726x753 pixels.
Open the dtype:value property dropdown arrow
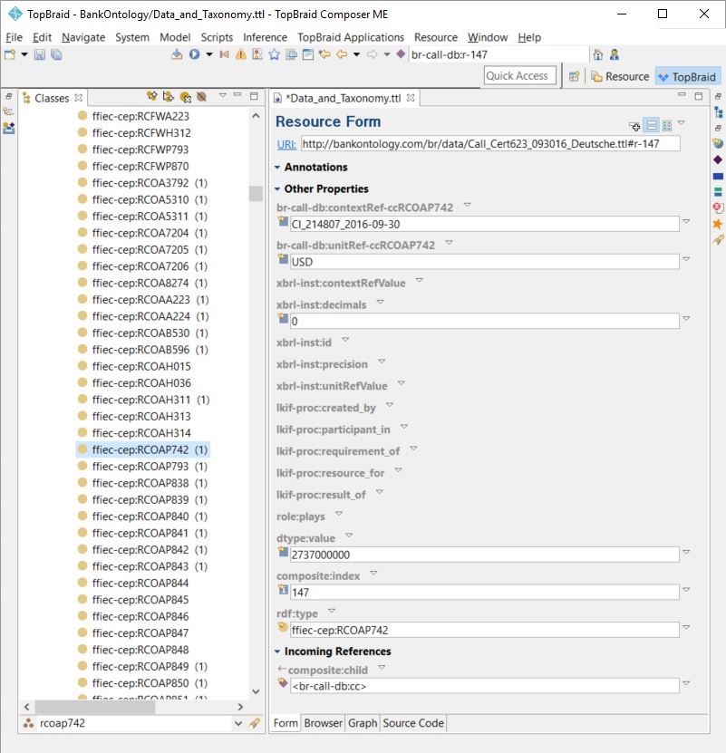[x=349, y=536]
